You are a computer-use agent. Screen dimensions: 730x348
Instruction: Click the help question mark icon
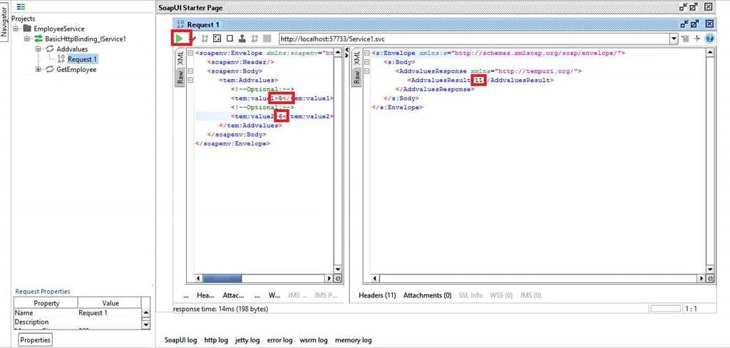point(709,39)
